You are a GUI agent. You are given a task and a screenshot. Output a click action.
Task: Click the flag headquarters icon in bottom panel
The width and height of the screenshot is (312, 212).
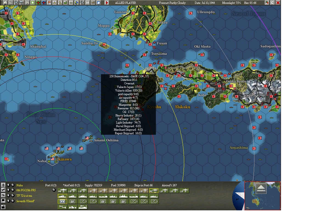pyautogui.click(x=3, y=201)
